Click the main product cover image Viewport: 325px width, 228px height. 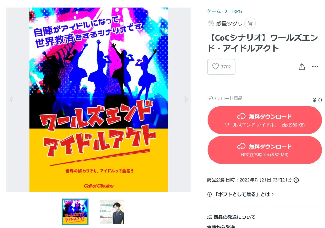[98, 100]
